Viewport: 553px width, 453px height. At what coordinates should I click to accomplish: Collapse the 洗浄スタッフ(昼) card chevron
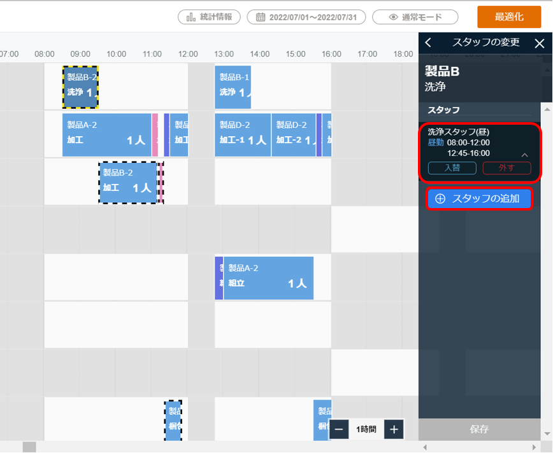(525, 155)
